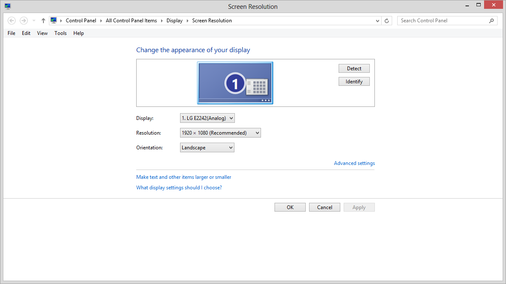Open What display settings should I choose link

[179, 188]
